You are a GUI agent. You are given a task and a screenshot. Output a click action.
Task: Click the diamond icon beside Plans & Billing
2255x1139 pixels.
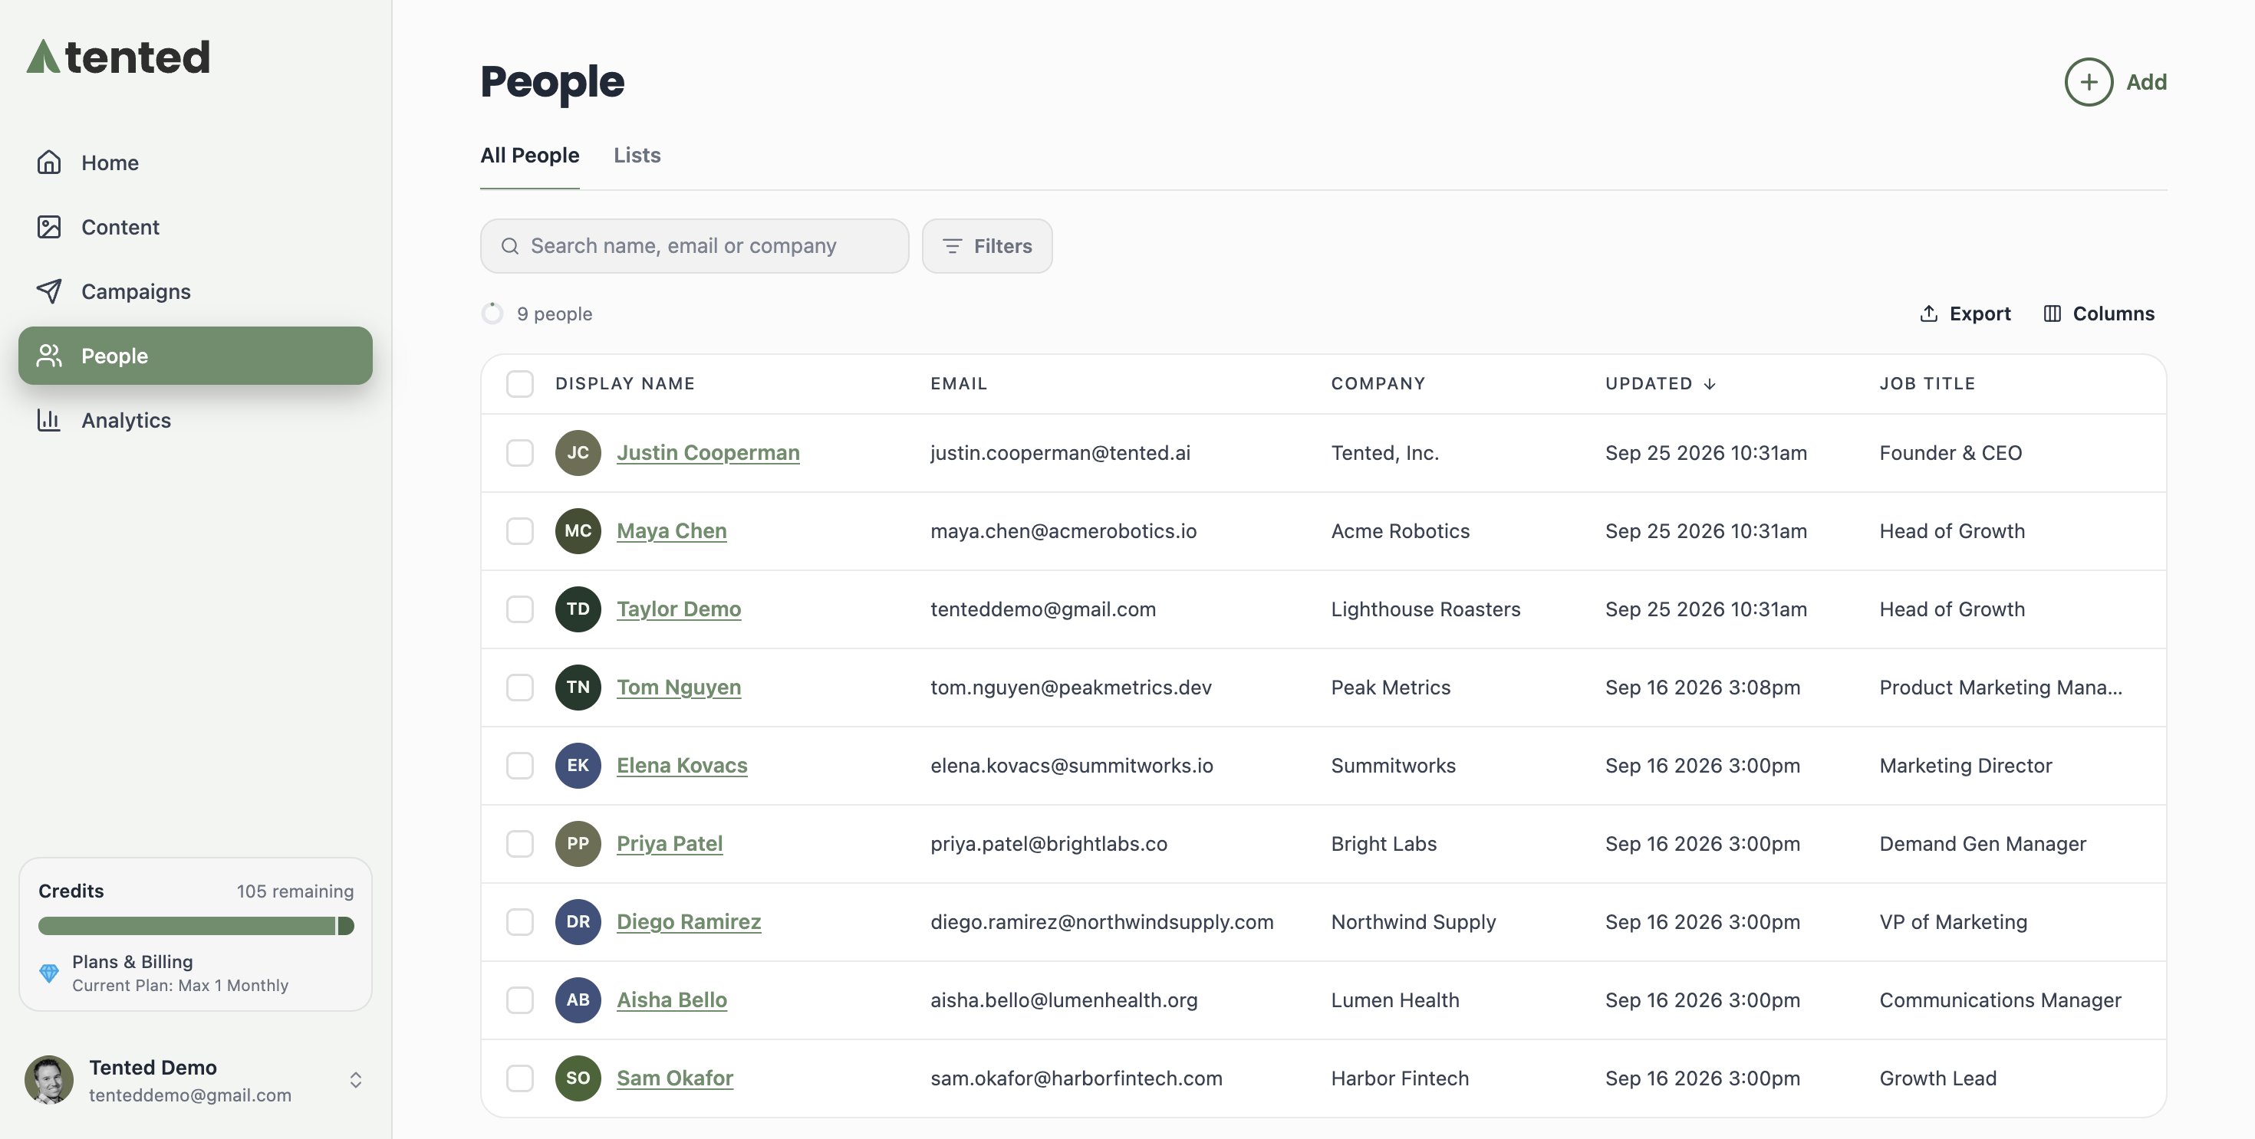point(49,973)
